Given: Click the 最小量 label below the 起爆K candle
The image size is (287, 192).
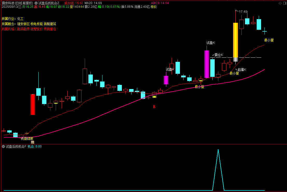Looking at the screenshot, I should [234, 73].
